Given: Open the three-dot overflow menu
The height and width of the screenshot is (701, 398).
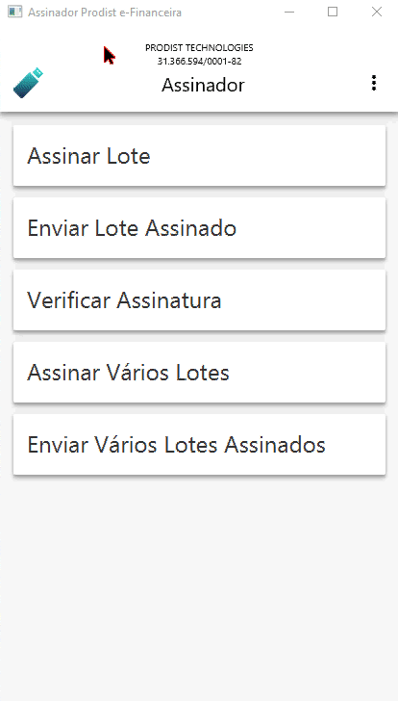Looking at the screenshot, I should point(374,83).
